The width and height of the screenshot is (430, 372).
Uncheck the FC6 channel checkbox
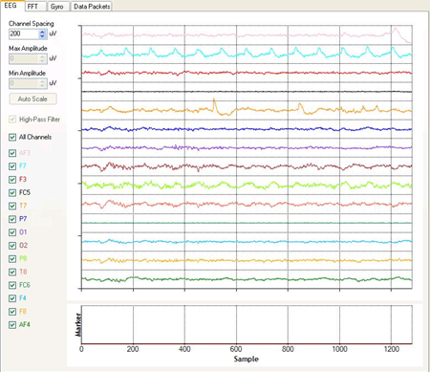12,285
